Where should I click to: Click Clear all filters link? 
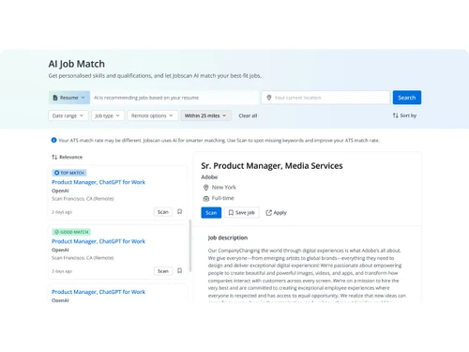pyautogui.click(x=248, y=115)
